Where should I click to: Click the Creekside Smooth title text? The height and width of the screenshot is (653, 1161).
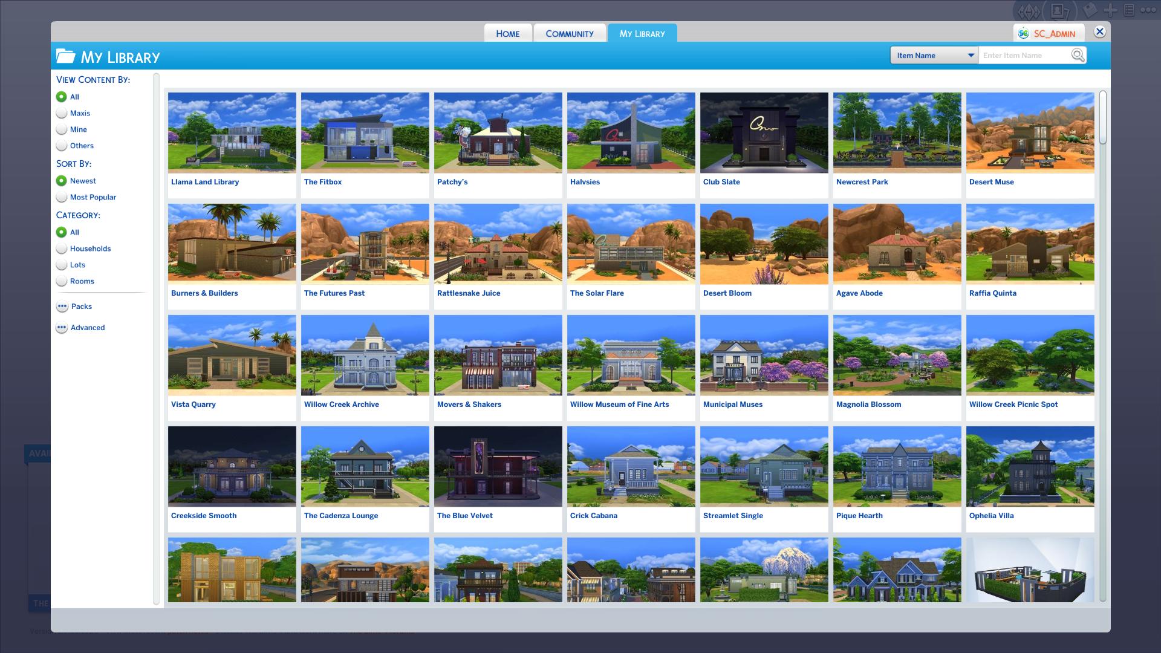click(204, 516)
